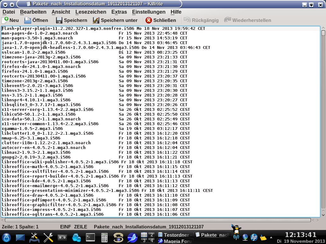Viewport: 326px width, 244px height.
Task: Click the libreoffice-impress-4.0.5.2-1 line
Action: [x=96, y=210]
